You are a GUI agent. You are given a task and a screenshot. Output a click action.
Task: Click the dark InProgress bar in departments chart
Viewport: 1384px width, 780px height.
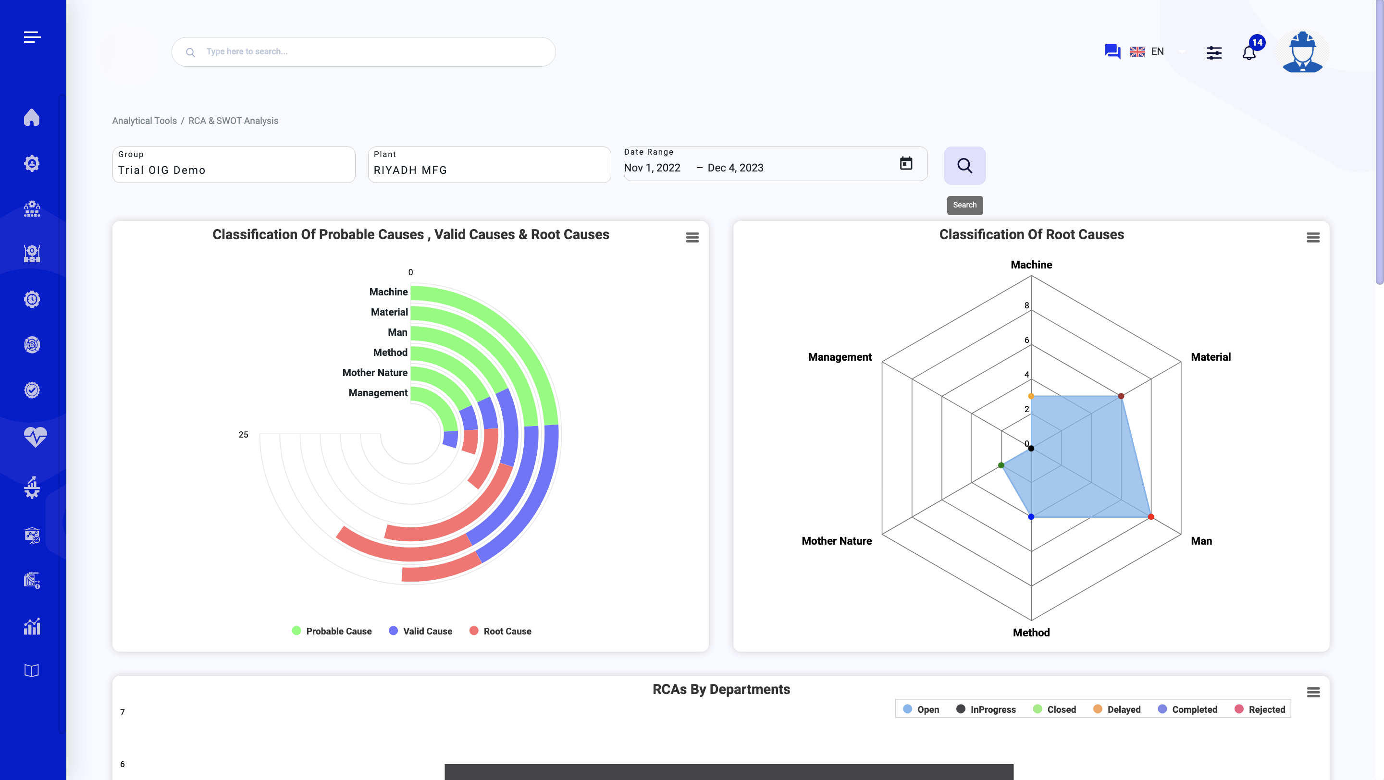pyautogui.click(x=729, y=772)
